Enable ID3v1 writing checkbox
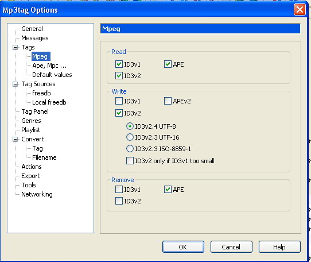 pyautogui.click(x=119, y=101)
